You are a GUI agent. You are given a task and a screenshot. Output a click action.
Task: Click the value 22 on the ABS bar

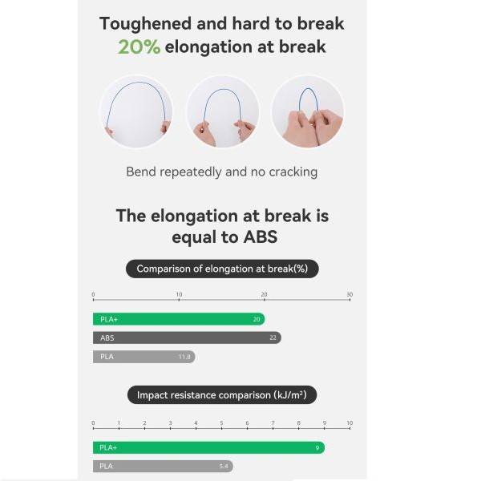273,338
